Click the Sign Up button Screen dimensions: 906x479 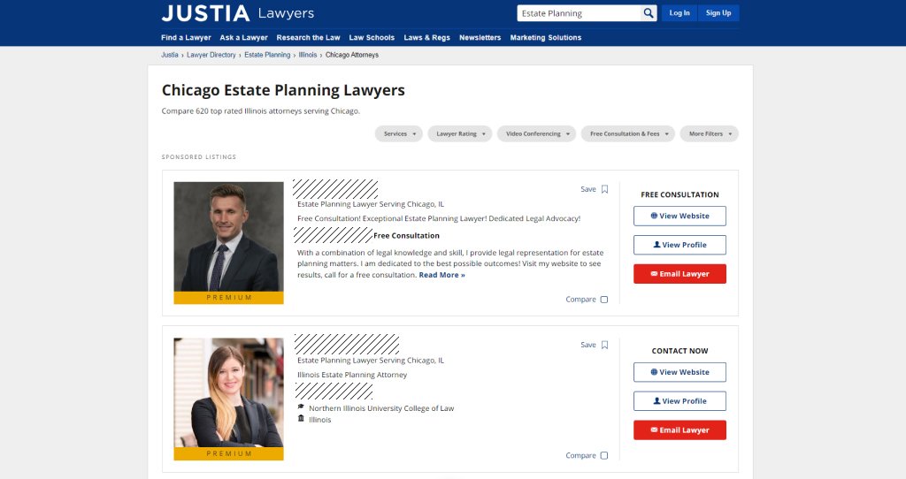pos(718,13)
